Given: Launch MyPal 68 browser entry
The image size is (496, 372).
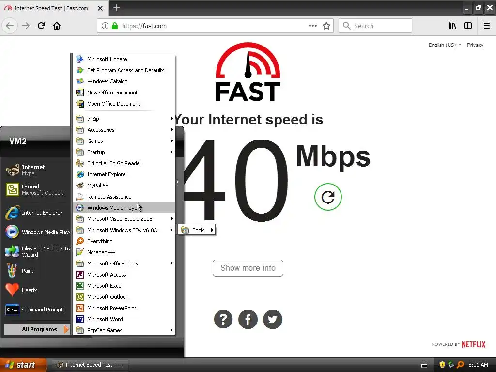Looking at the screenshot, I should point(124,186).
